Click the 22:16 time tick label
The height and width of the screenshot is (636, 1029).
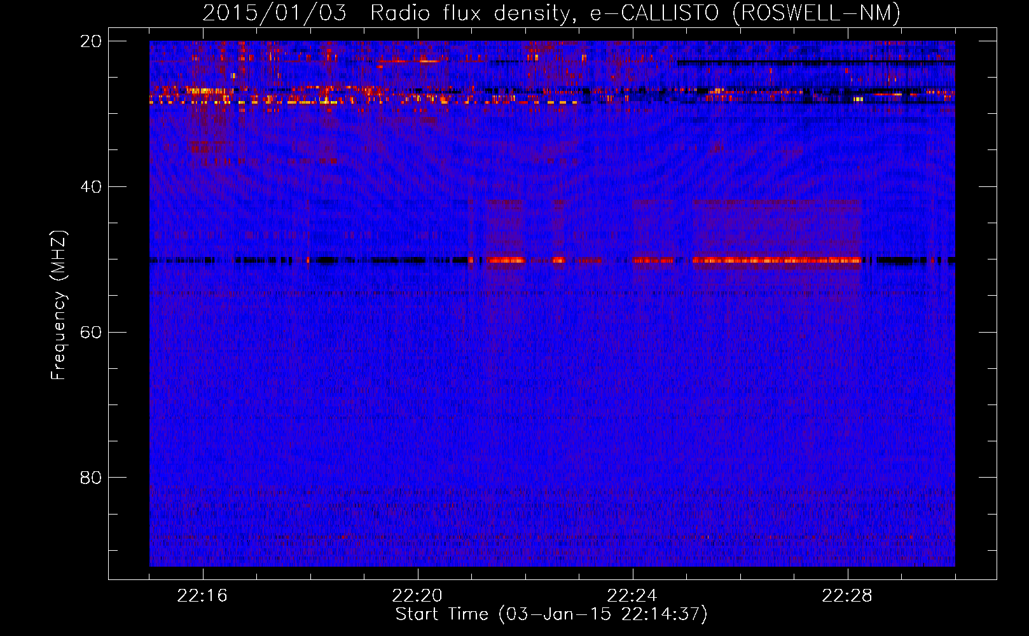tap(202, 596)
